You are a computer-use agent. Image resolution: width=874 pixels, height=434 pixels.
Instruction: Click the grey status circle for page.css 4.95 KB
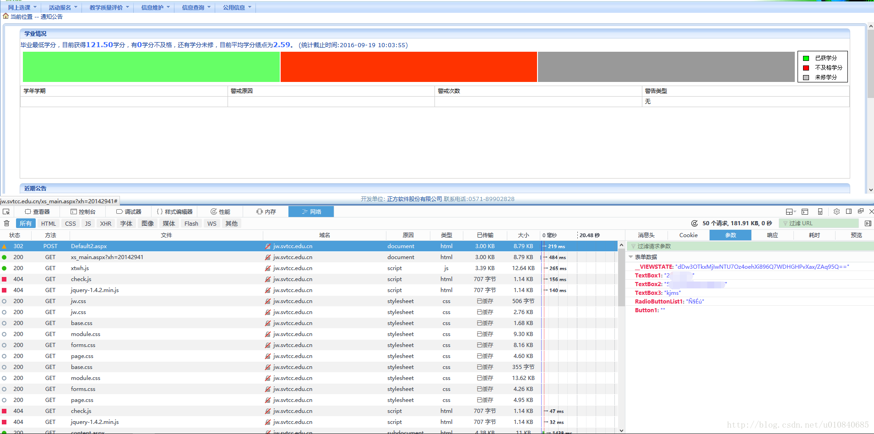(x=4, y=400)
